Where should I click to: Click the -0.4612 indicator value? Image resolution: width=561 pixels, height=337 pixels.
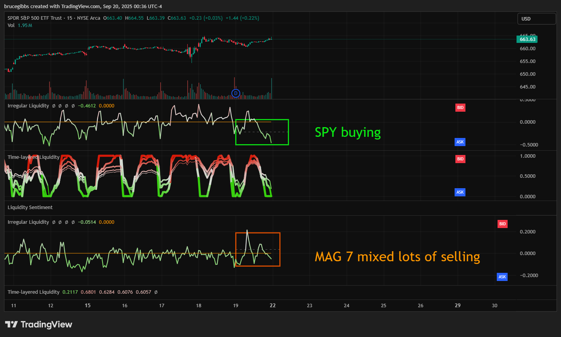87,106
